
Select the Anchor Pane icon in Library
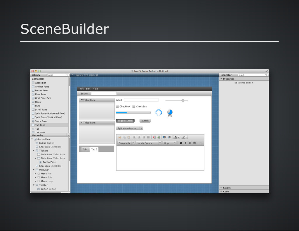pyautogui.click(x=33, y=87)
